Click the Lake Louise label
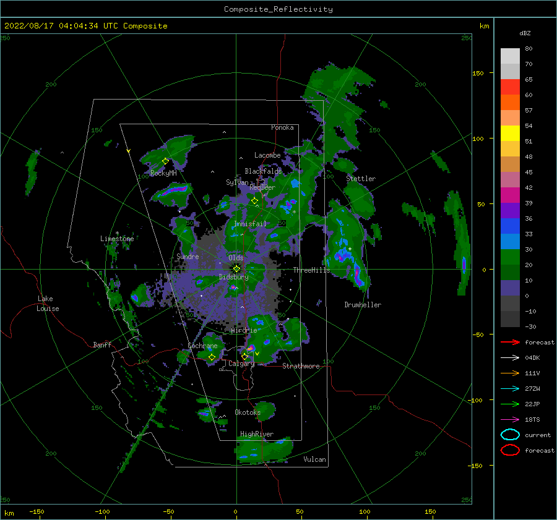This screenshot has height=520, width=557. coord(48,304)
